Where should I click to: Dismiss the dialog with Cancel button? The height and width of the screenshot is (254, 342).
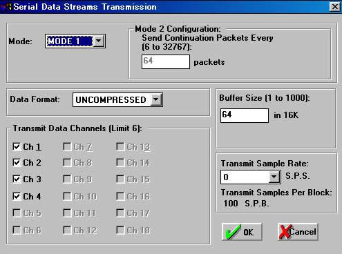click(298, 232)
